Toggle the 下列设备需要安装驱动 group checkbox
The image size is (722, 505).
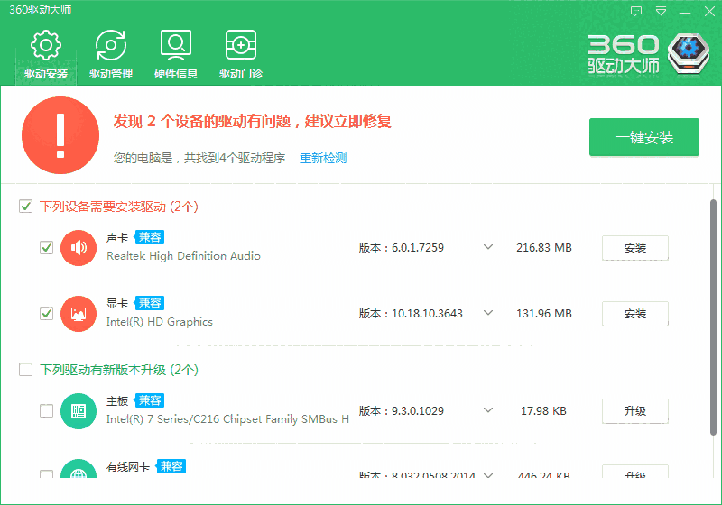26,206
